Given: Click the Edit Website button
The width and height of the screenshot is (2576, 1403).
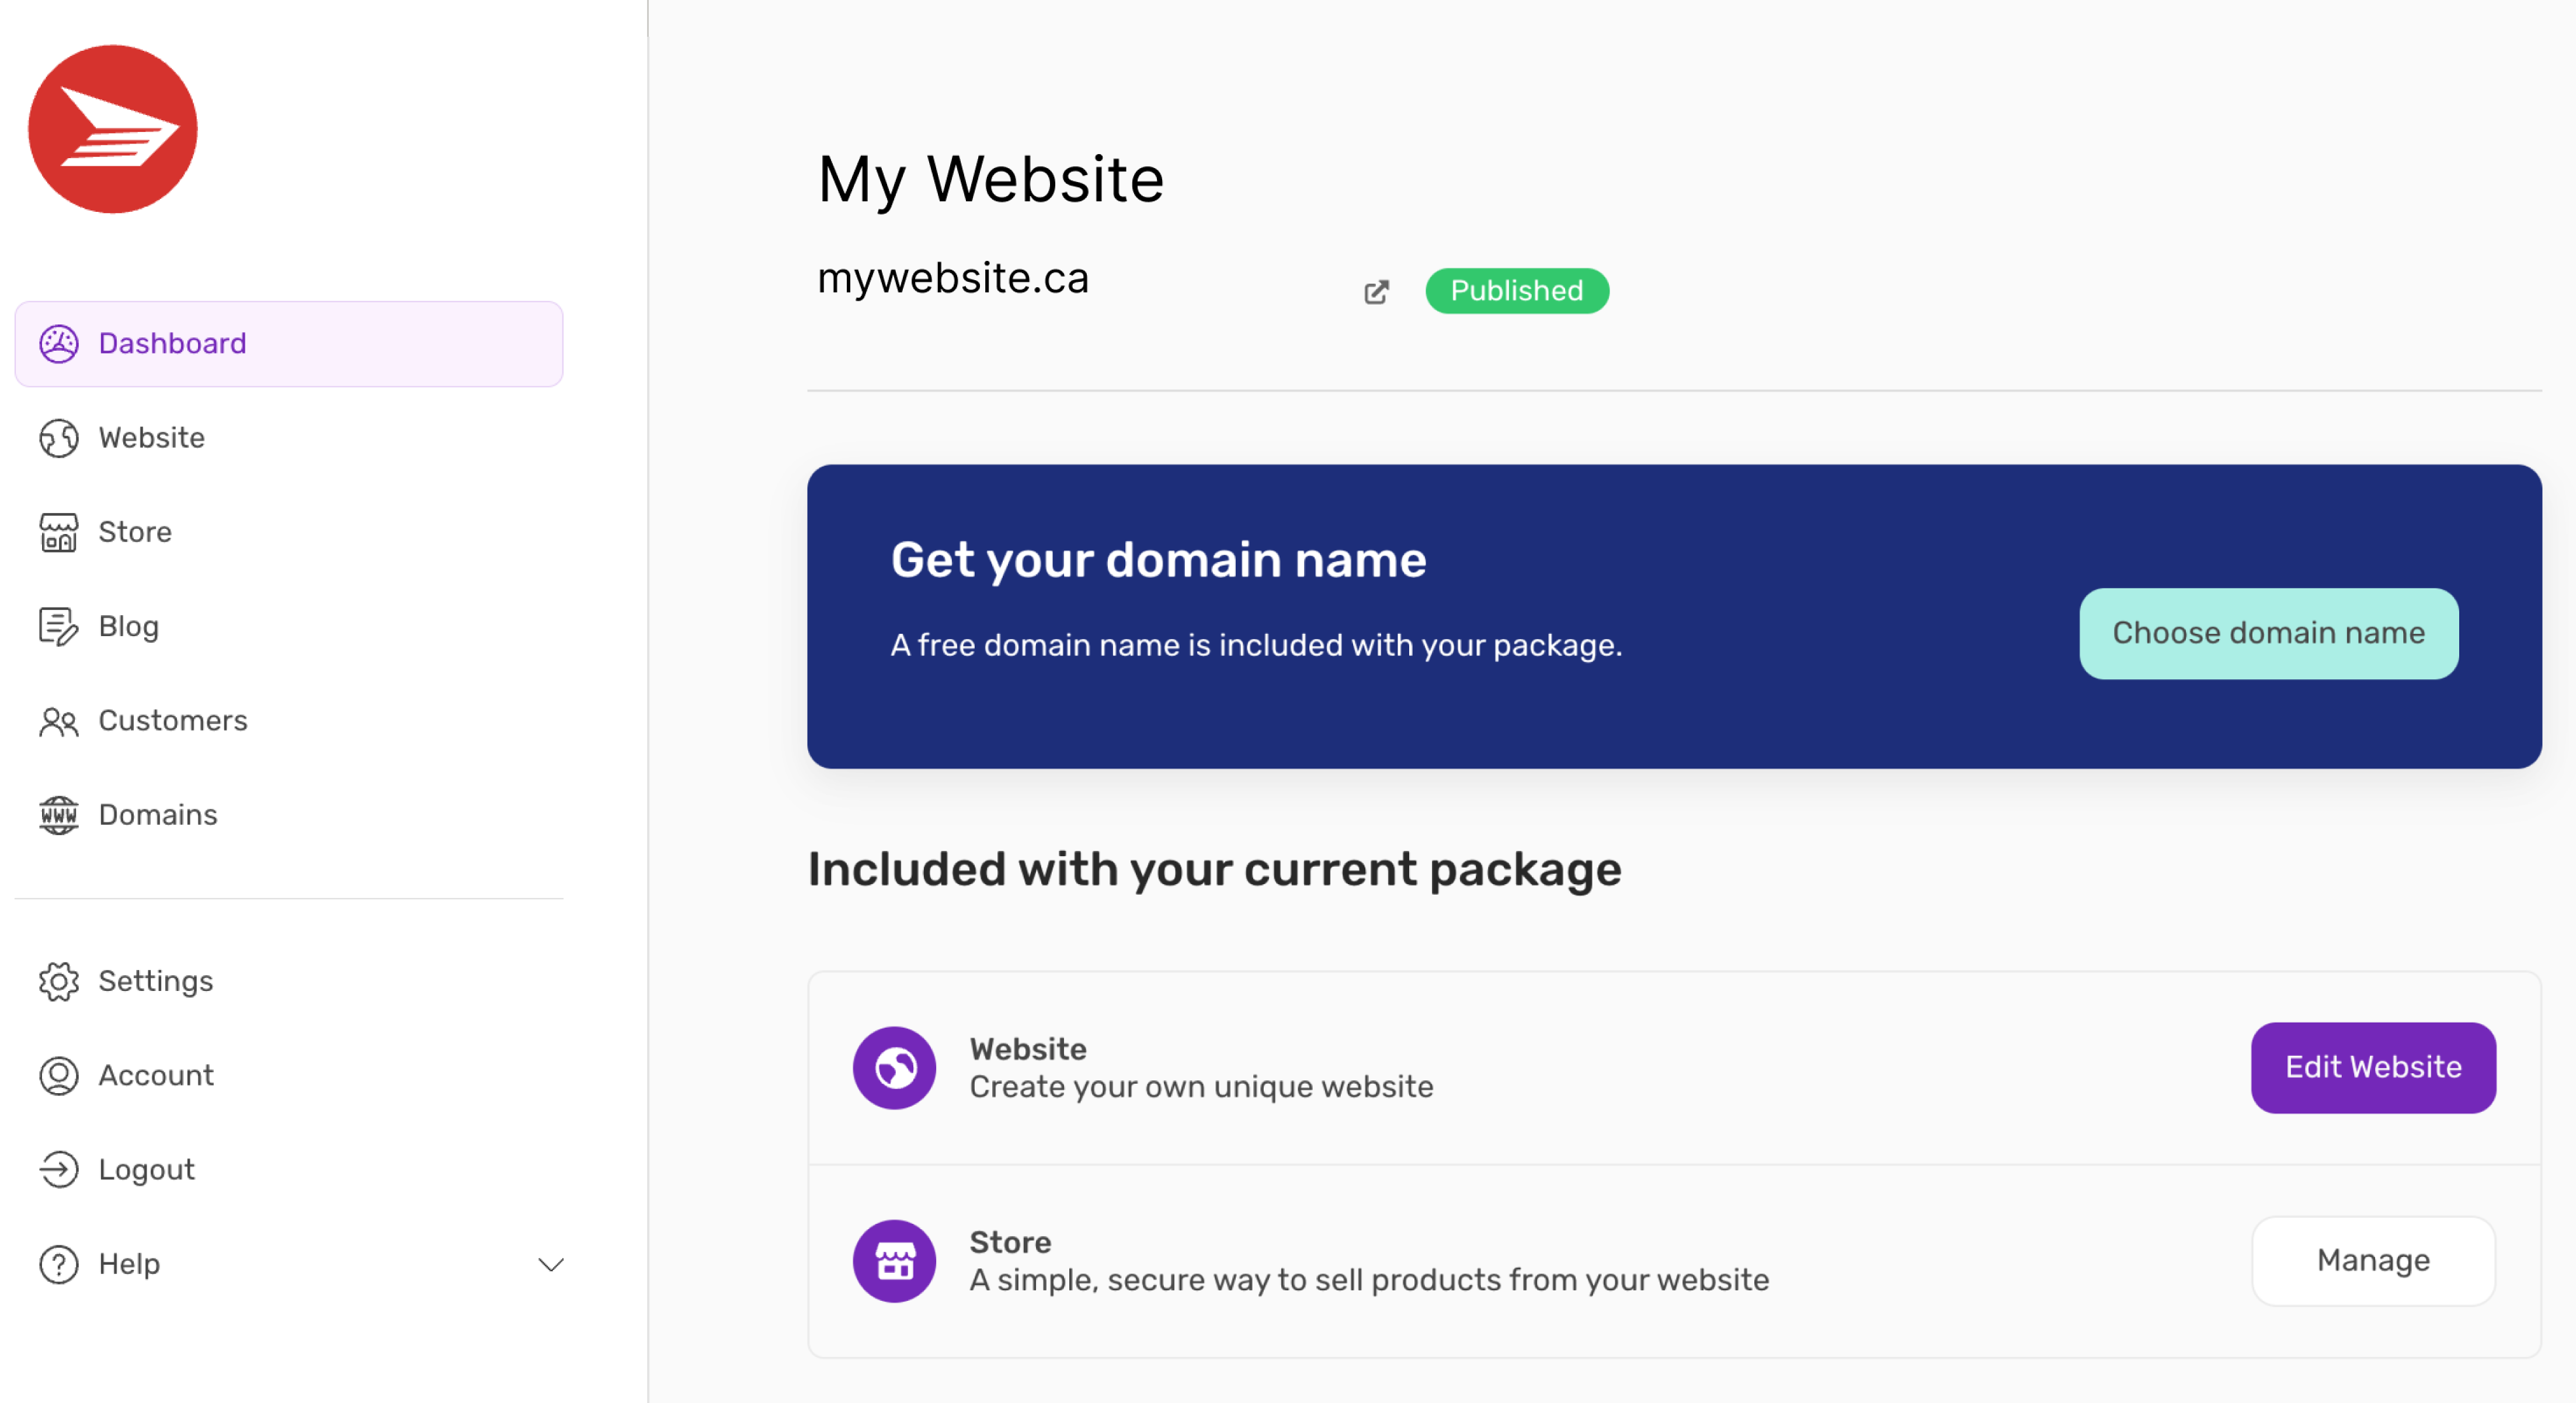Looking at the screenshot, I should [2373, 1067].
